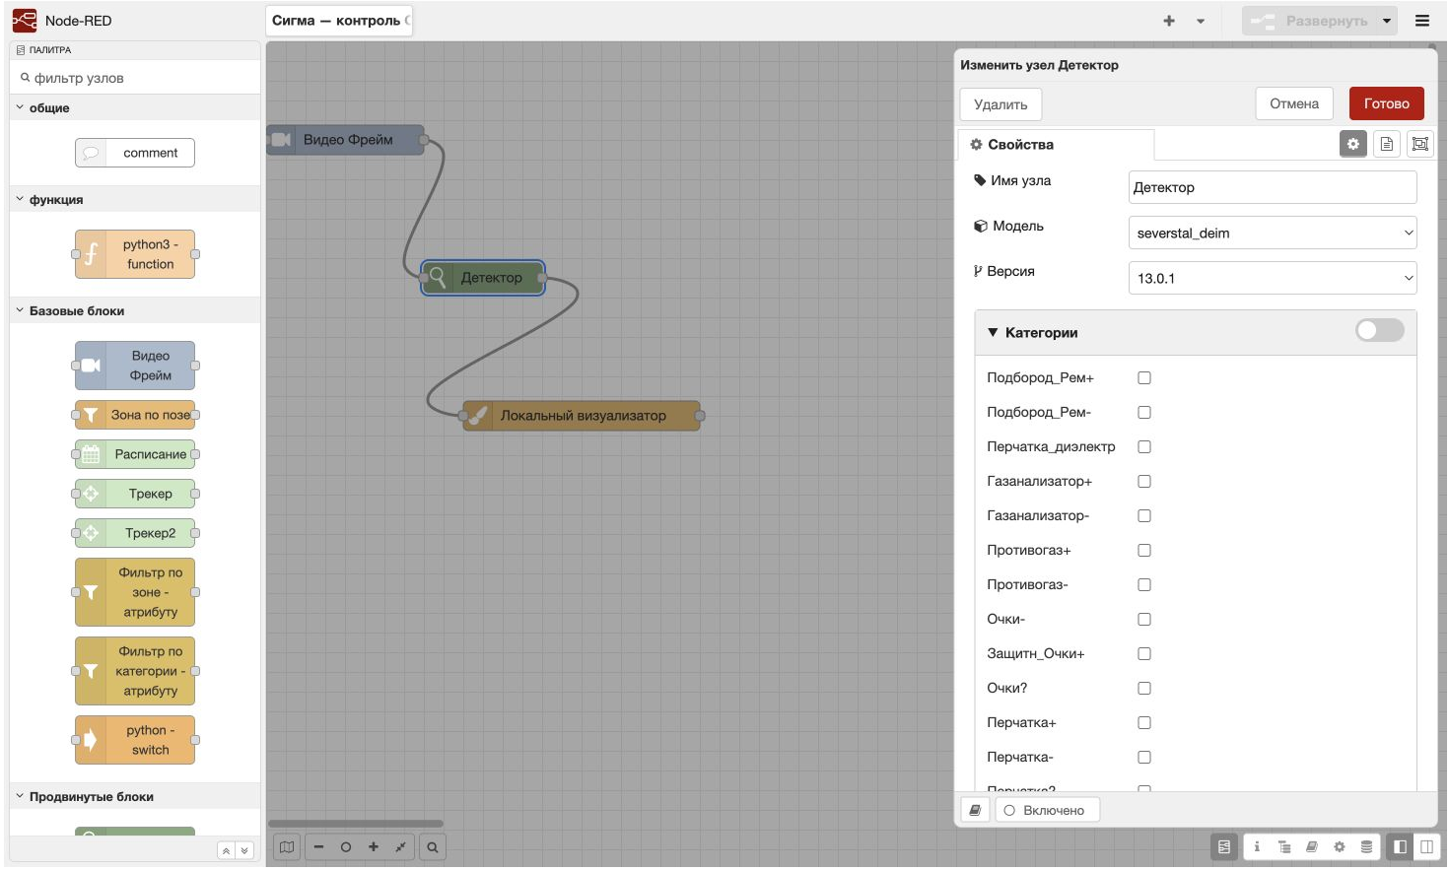Open the node description document icon
Image resolution: width=1449 pixels, height=870 pixels.
tap(1387, 144)
